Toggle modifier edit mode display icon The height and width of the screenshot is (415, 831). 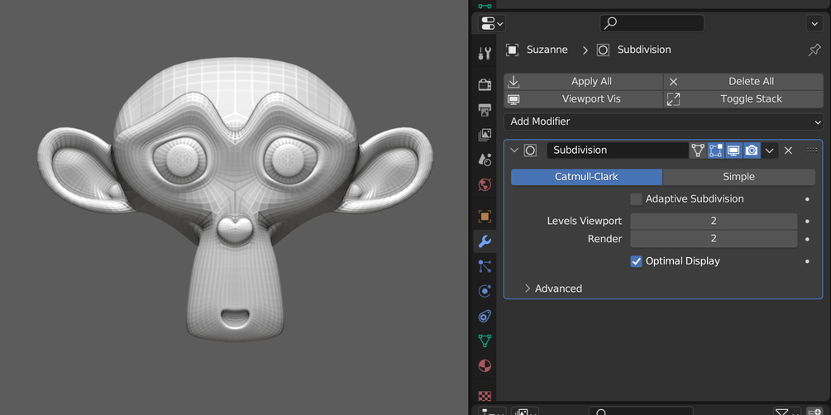(x=715, y=150)
